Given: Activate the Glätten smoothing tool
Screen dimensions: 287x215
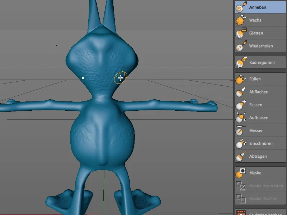Looking at the screenshot, I should 240,33.
